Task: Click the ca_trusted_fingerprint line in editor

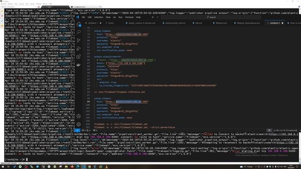Action: click(158, 85)
